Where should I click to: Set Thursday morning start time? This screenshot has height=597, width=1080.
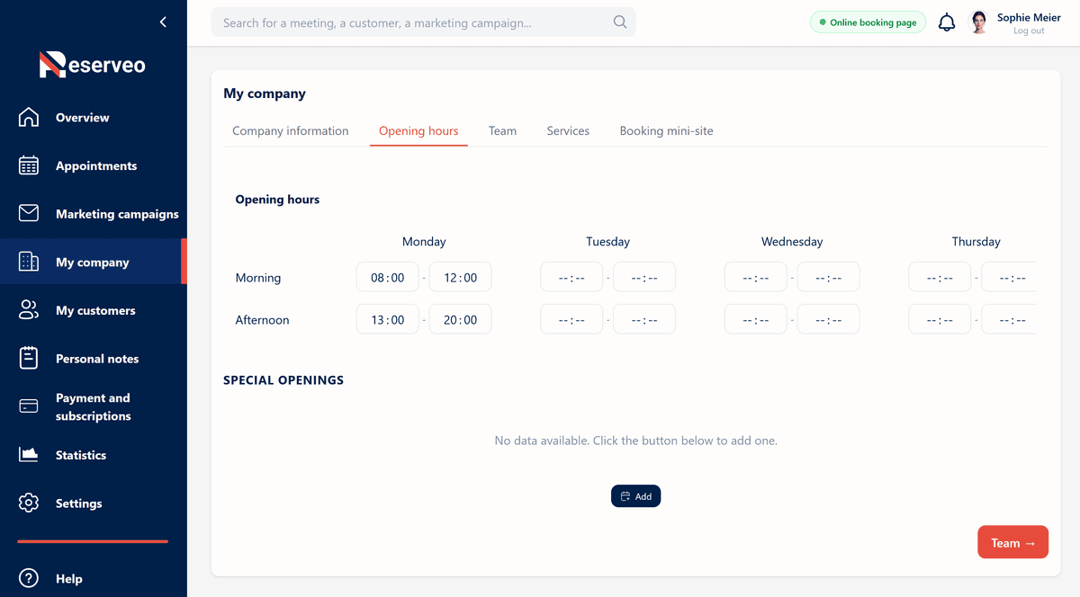[x=940, y=278]
